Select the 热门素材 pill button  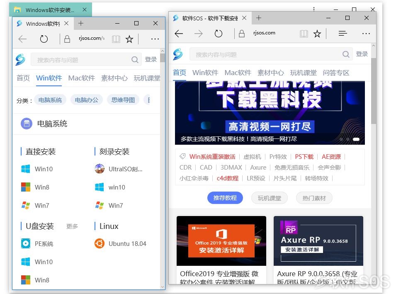[314, 198]
